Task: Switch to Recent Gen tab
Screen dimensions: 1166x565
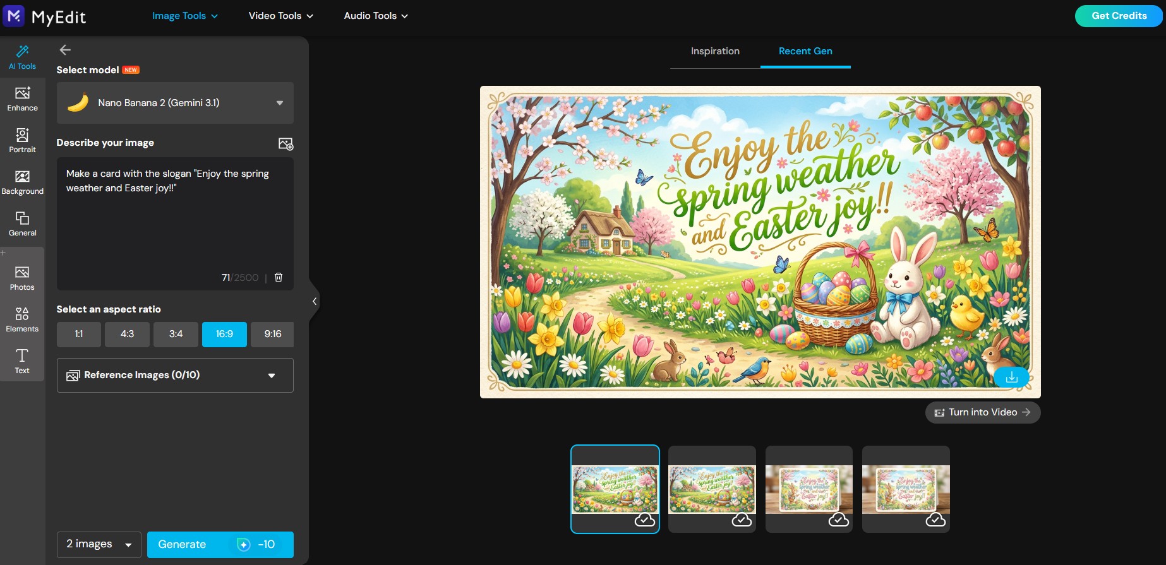Action: click(x=805, y=51)
